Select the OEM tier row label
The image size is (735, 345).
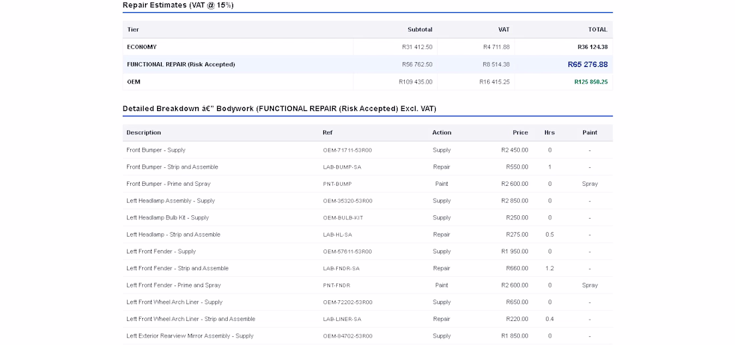[x=134, y=82]
